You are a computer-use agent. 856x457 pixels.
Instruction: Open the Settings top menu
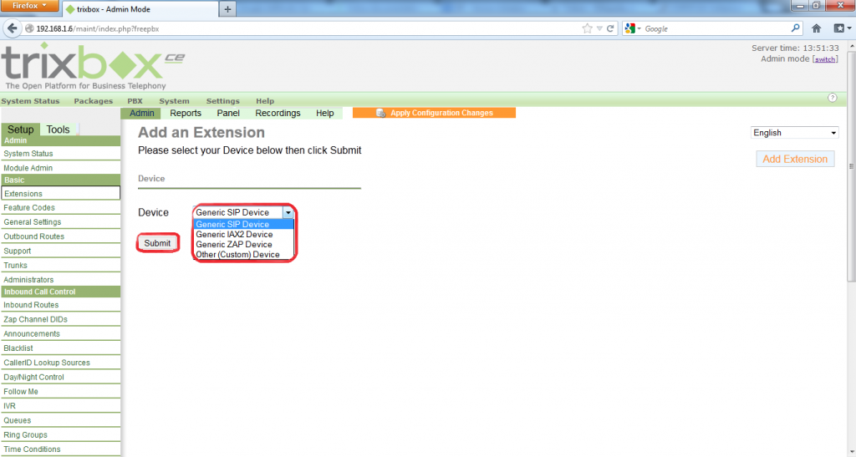[222, 101]
